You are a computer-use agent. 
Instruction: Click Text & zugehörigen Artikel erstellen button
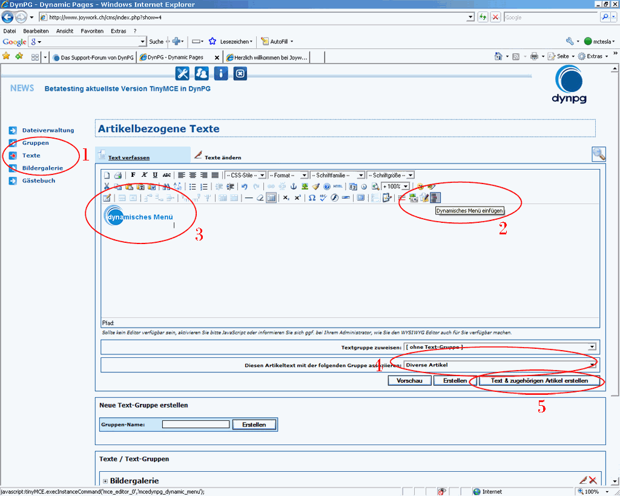[x=539, y=381]
